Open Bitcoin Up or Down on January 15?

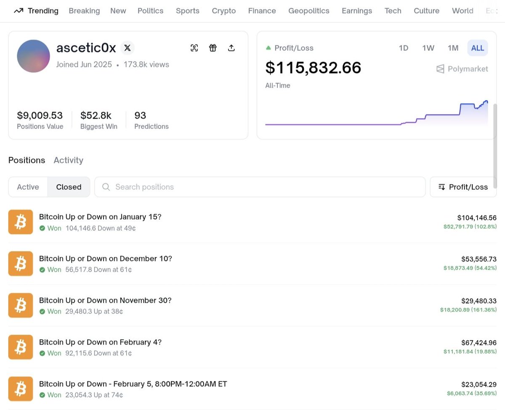[x=100, y=217]
